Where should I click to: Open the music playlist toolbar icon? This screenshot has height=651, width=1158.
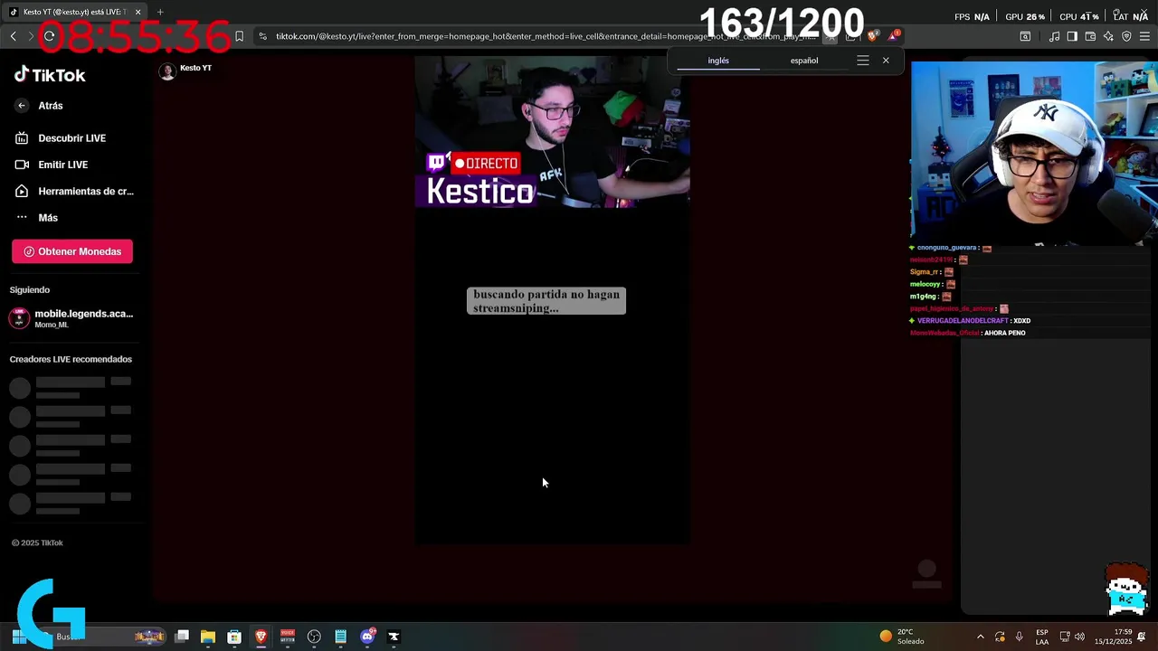tap(1054, 36)
